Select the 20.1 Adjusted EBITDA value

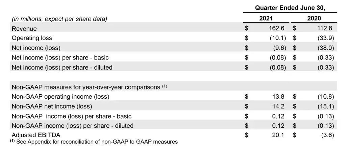point(279,135)
